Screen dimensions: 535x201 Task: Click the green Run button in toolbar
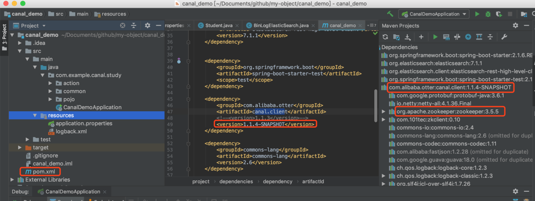pyautogui.click(x=477, y=14)
